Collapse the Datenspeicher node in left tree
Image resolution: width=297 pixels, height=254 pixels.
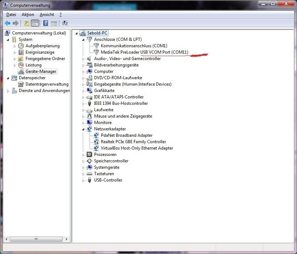(8, 78)
